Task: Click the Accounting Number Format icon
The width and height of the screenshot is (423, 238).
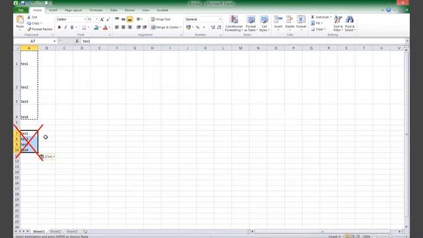Action: click(x=188, y=27)
